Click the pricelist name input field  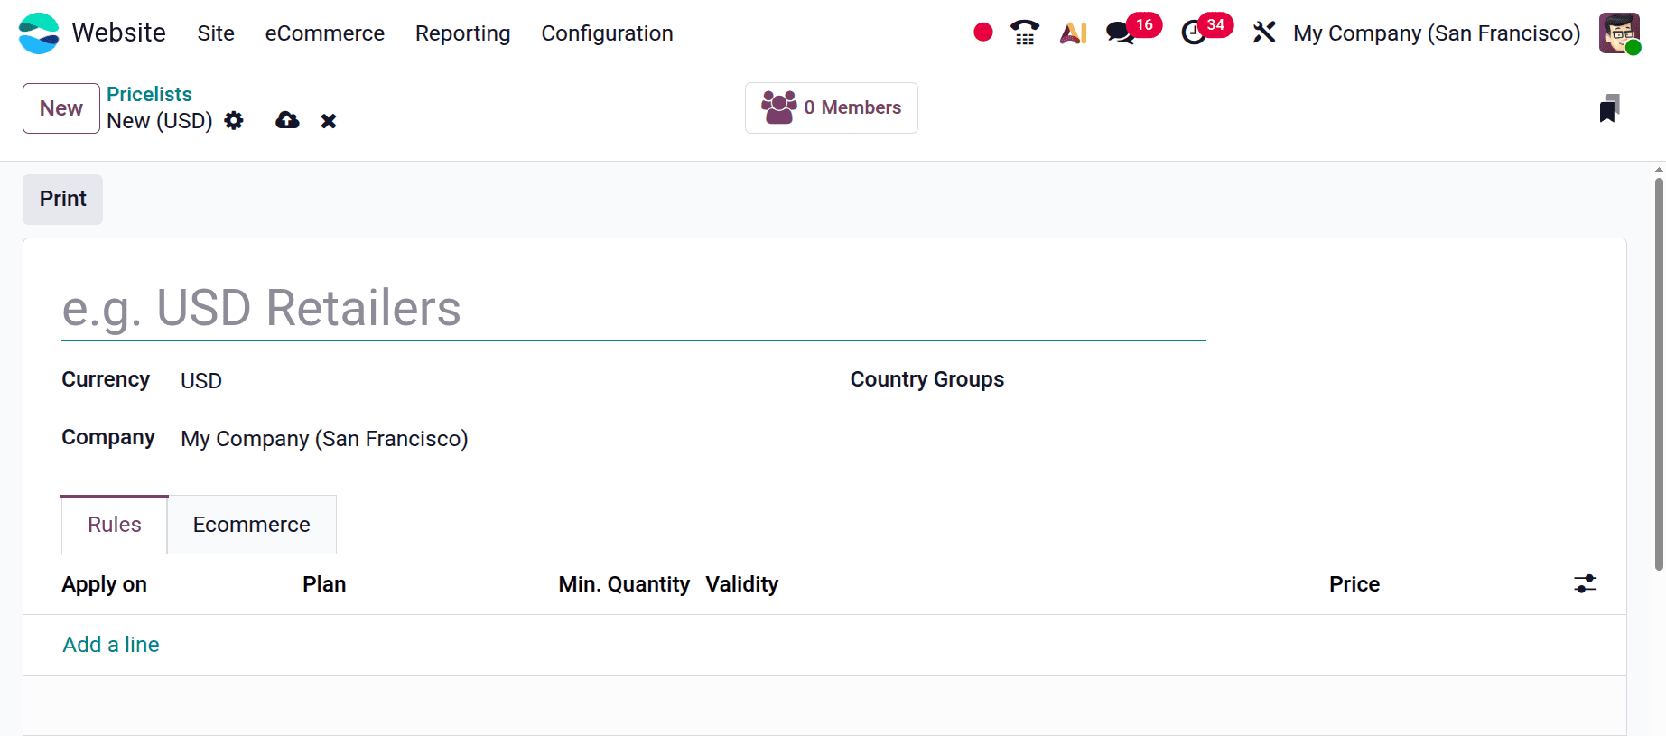tap(634, 309)
